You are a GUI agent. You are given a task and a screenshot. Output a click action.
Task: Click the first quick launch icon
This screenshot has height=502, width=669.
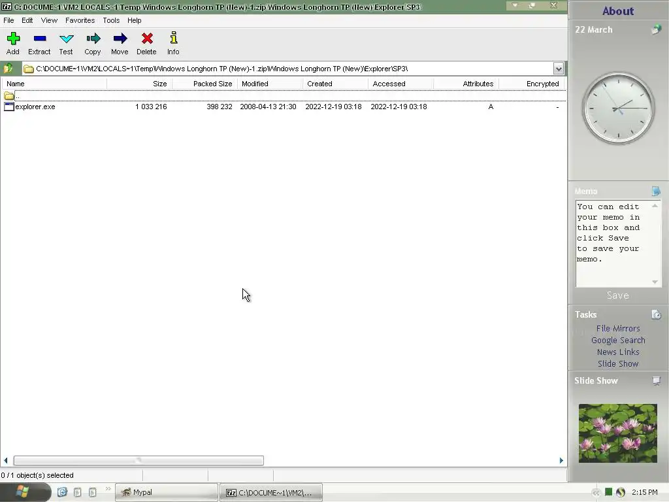pyautogui.click(x=62, y=492)
